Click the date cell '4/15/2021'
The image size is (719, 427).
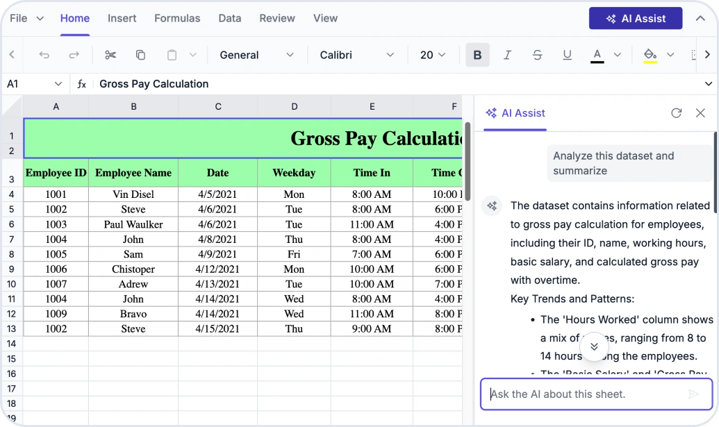tap(218, 329)
